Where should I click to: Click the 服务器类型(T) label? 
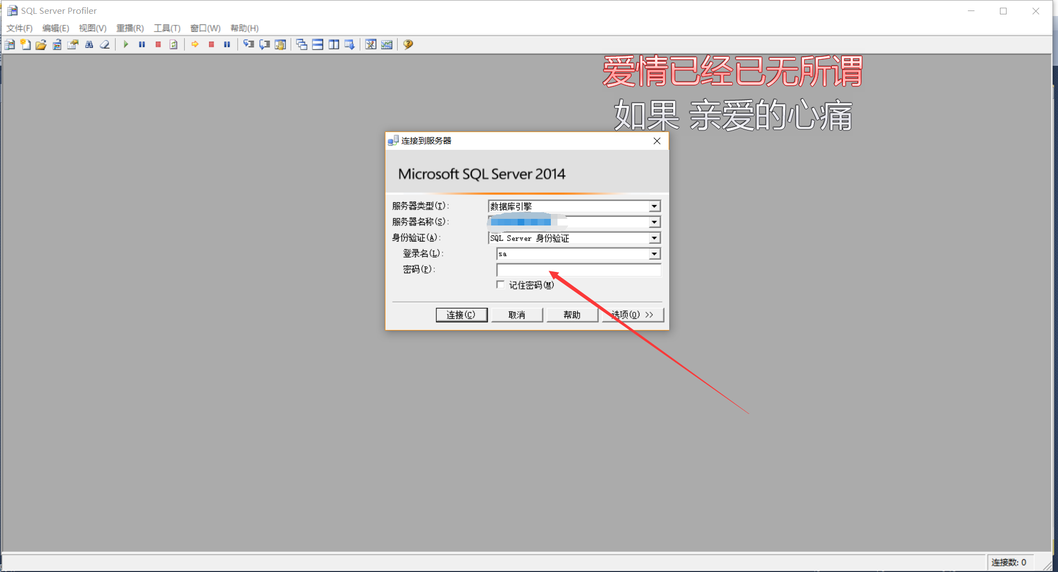coord(420,206)
